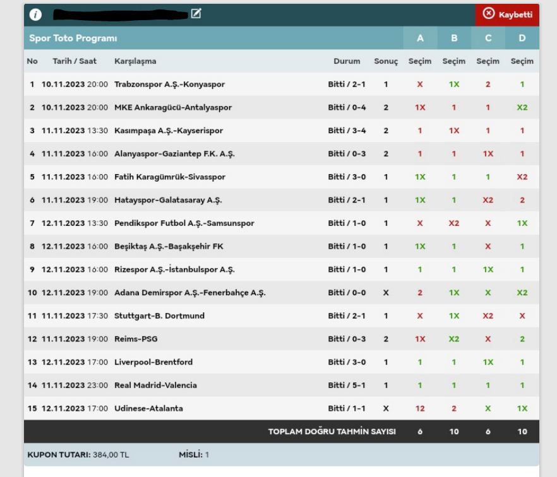
Task: Click the info icon in header
Action: pos(36,15)
